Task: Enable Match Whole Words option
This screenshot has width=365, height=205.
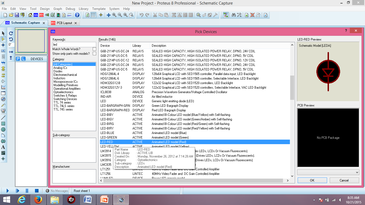Action: click(94, 49)
